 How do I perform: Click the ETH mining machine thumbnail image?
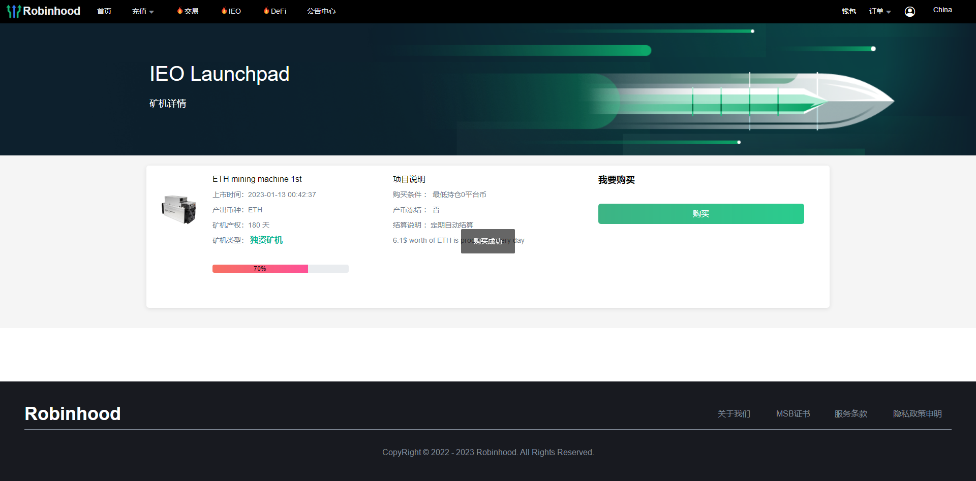tap(179, 209)
